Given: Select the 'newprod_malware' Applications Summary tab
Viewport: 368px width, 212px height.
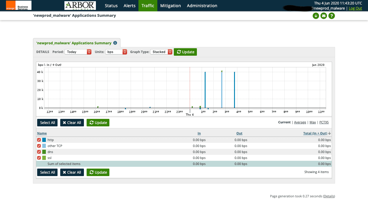Looking at the screenshot, I should pyautogui.click(x=74, y=43).
